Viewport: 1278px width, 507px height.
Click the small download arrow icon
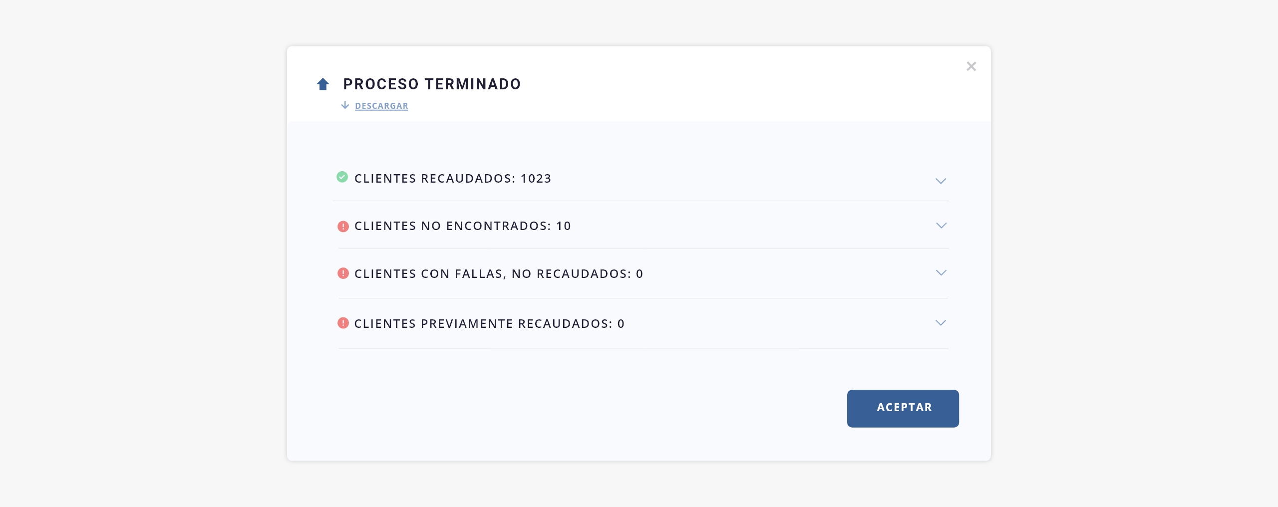pyautogui.click(x=345, y=105)
